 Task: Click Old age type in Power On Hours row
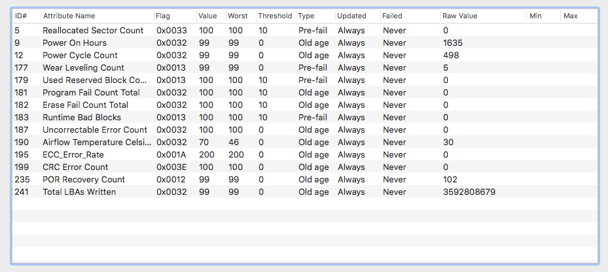click(x=313, y=42)
